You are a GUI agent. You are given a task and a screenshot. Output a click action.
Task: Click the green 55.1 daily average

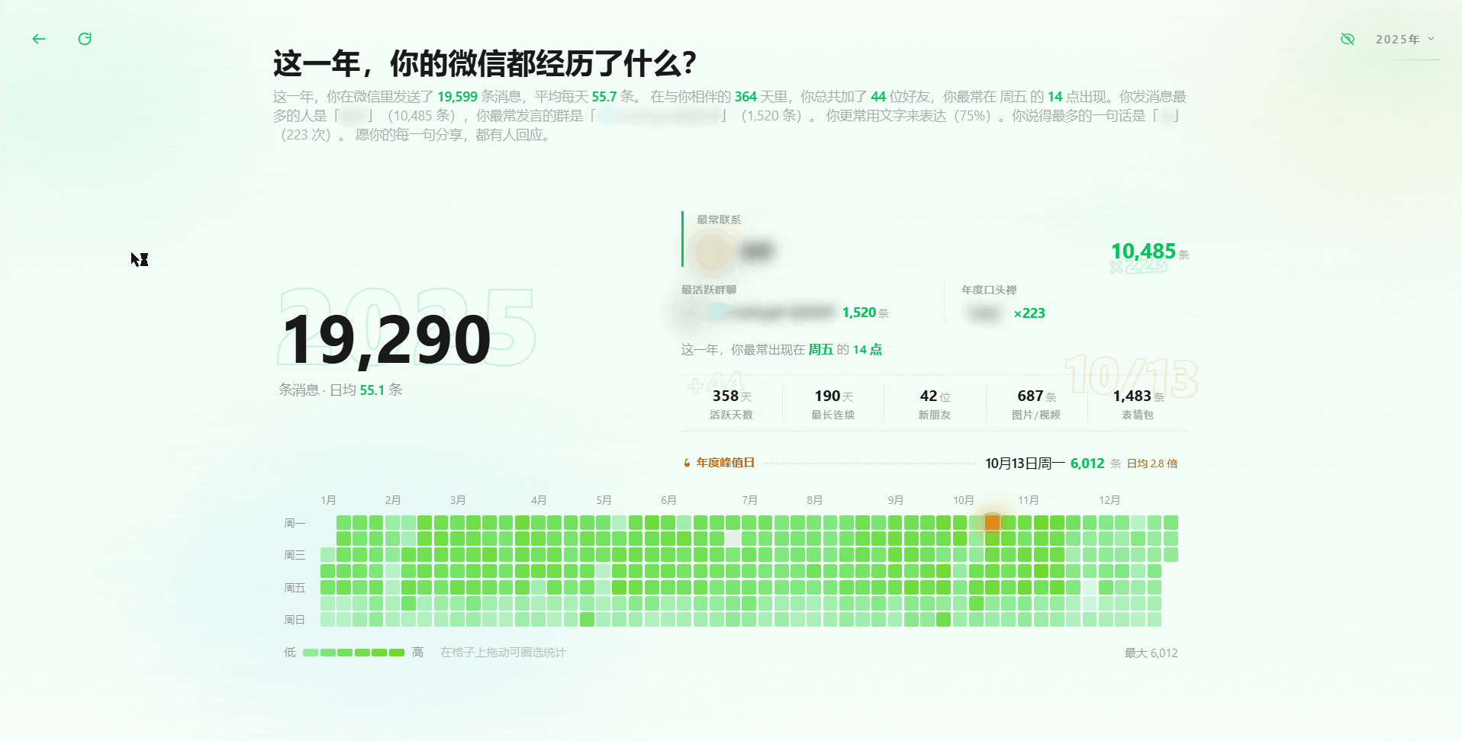[372, 390]
